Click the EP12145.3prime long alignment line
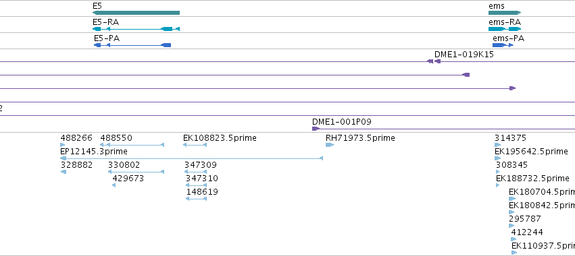Viewport: 575px width, 256px height. tap(191, 158)
